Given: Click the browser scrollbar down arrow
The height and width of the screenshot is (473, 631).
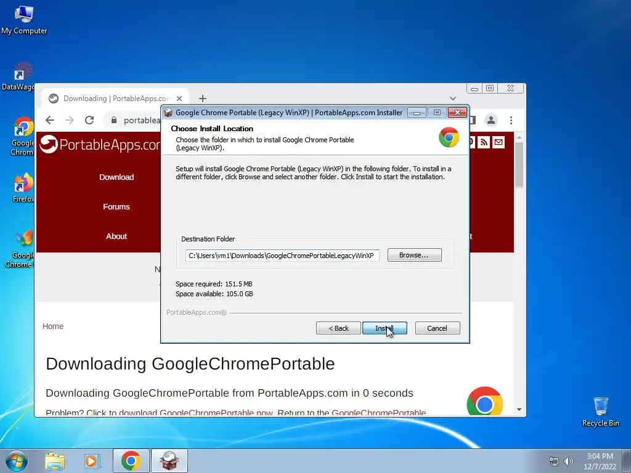Looking at the screenshot, I should point(519,410).
